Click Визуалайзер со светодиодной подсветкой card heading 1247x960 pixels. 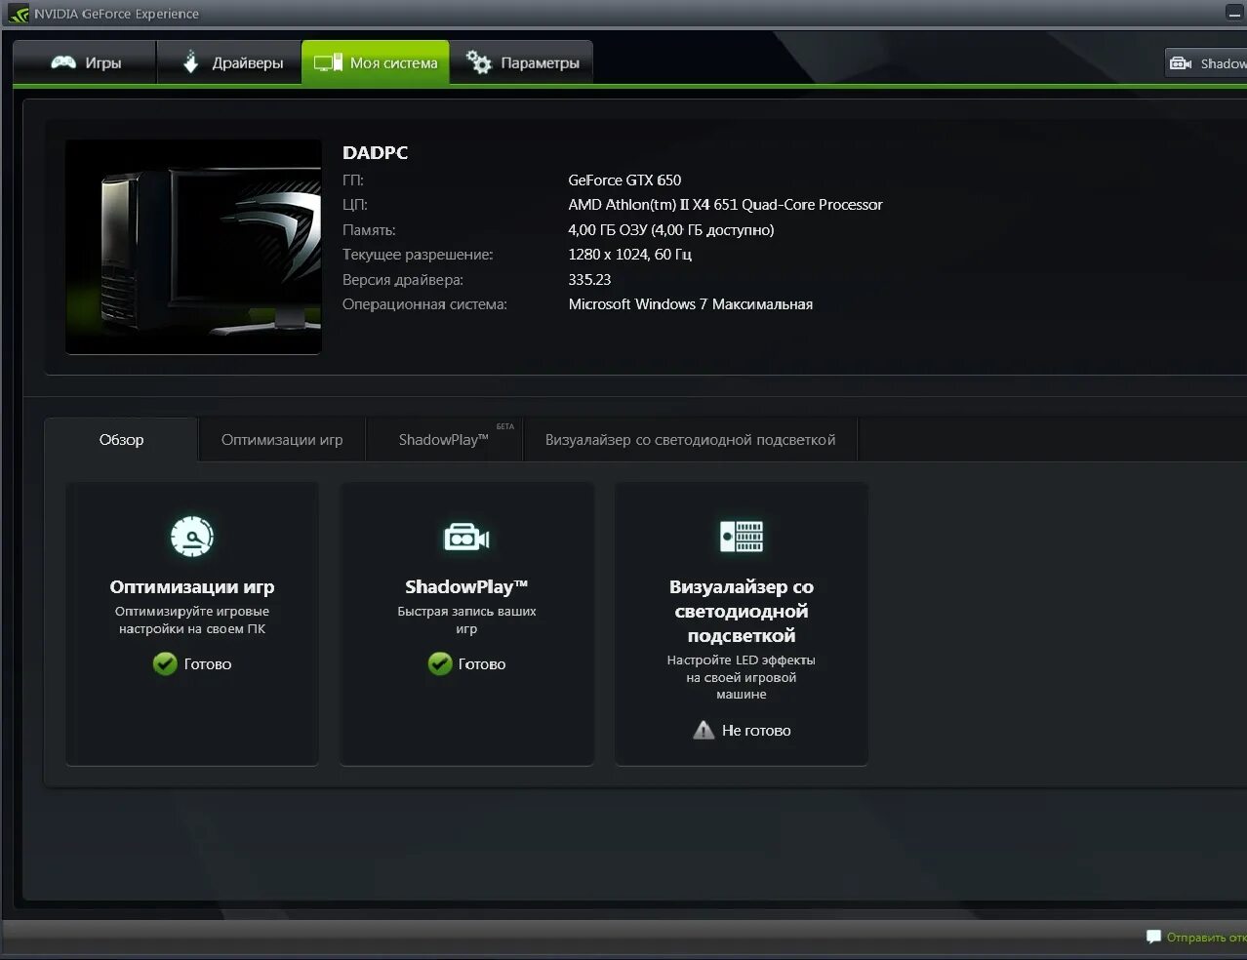[x=742, y=611]
